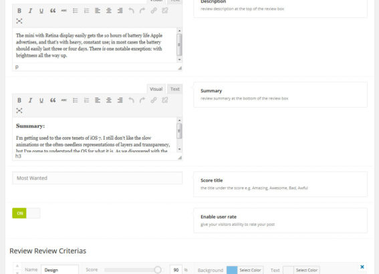This screenshot has width=379, height=274.
Task: Click Underline in the Summary editor toolbar
Action: click(41, 100)
